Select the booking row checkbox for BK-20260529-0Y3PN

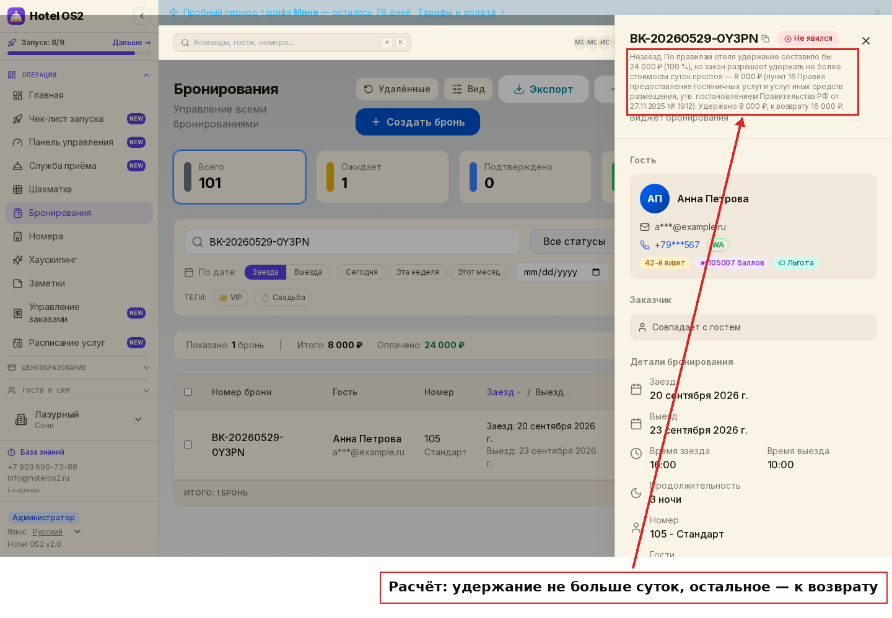click(x=188, y=444)
